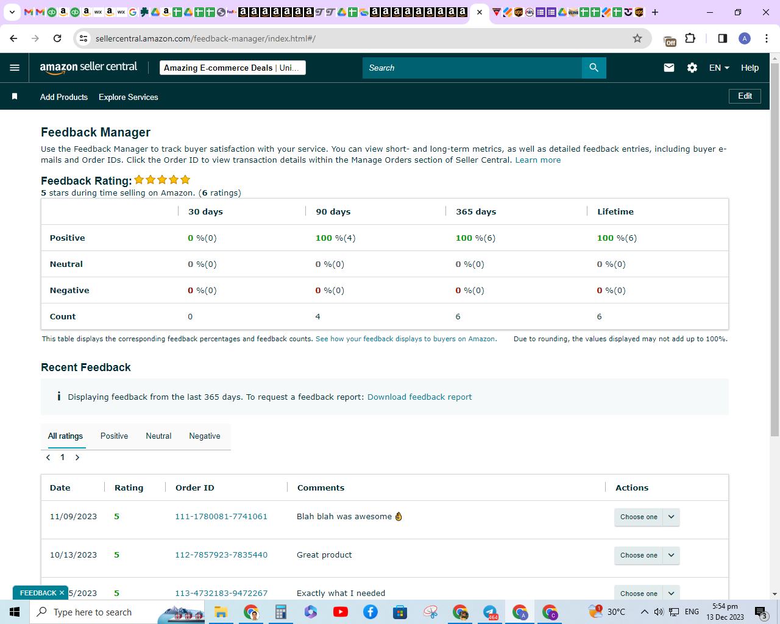
Task: Open YouTube from taskbar
Action: 341,612
